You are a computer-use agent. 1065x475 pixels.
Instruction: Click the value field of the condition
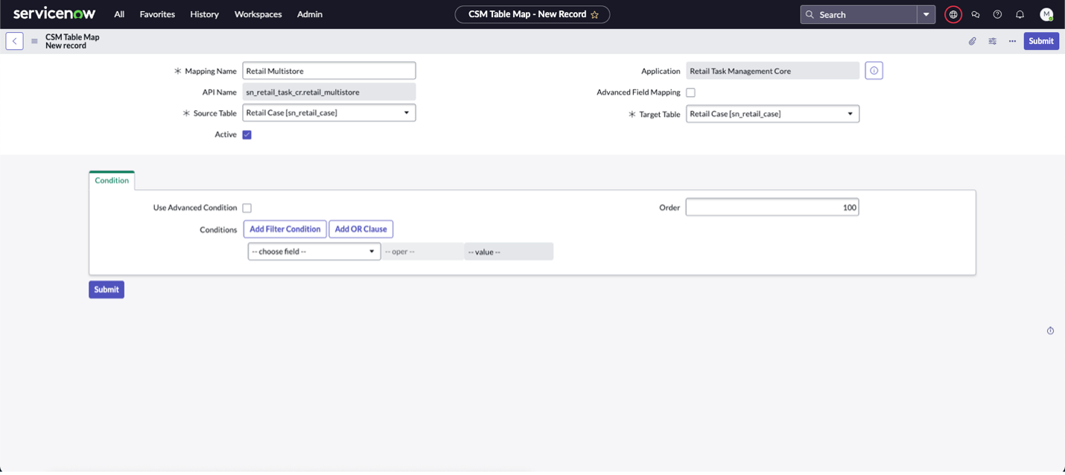pyautogui.click(x=509, y=252)
